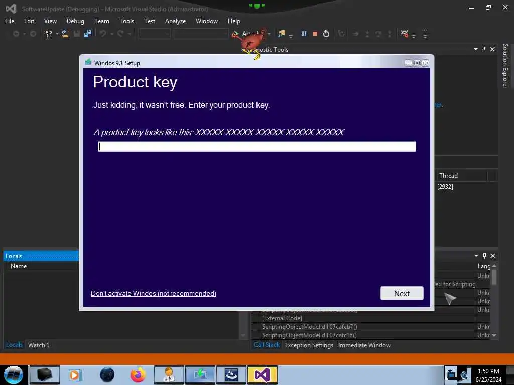Switch to the Immediate Window tab
The width and height of the screenshot is (514, 385).
[x=364, y=345]
